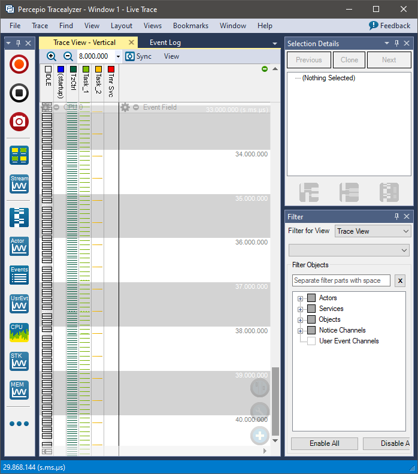
Task: Open the Bookmarks menu
Action: pyautogui.click(x=190, y=26)
